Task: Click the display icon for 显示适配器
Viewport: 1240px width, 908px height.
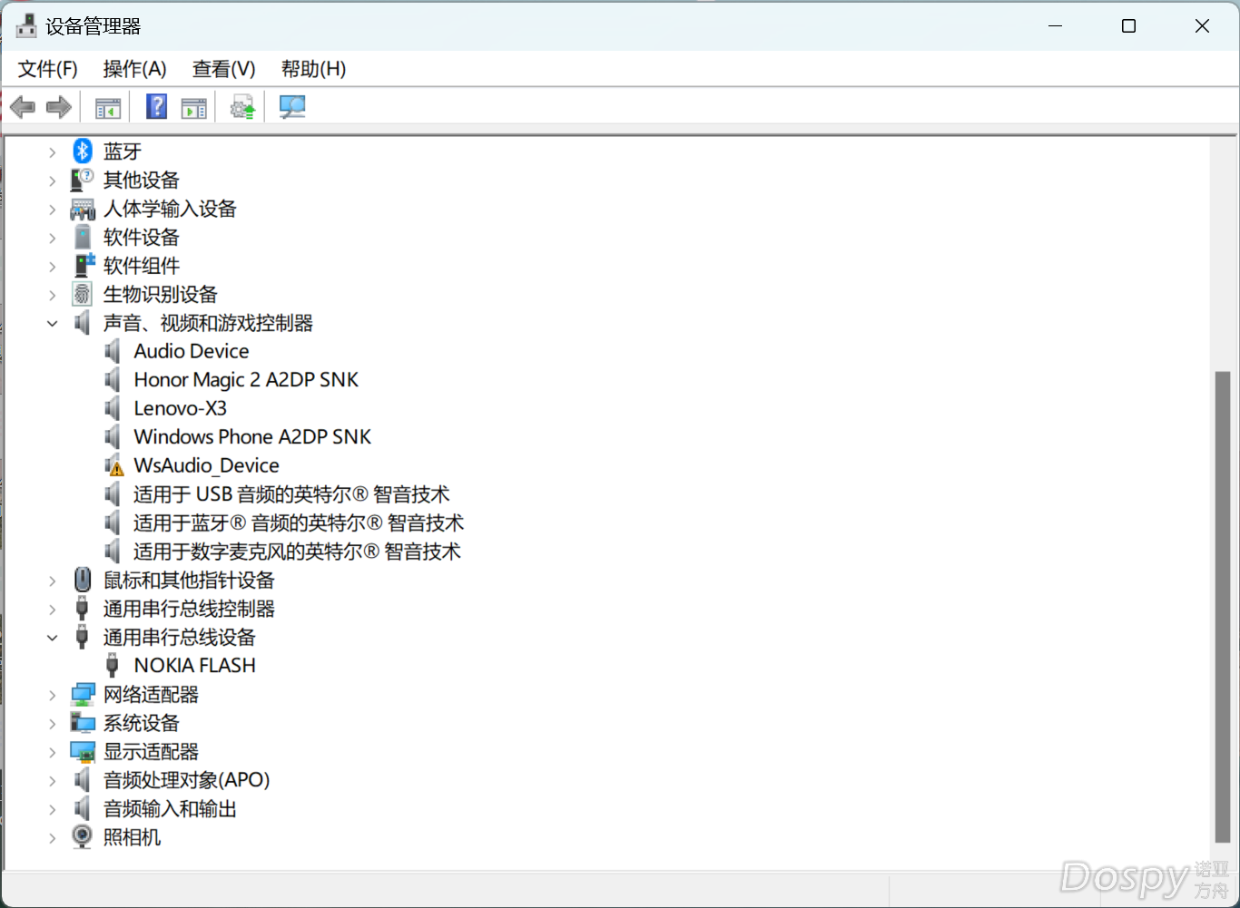Action: (83, 752)
